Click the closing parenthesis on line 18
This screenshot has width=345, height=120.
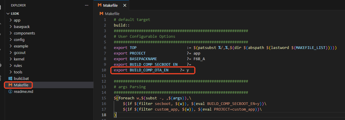coord(115,115)
